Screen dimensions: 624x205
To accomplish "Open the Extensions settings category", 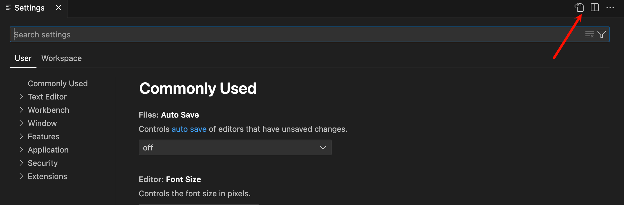I will [x=47, y=176].
